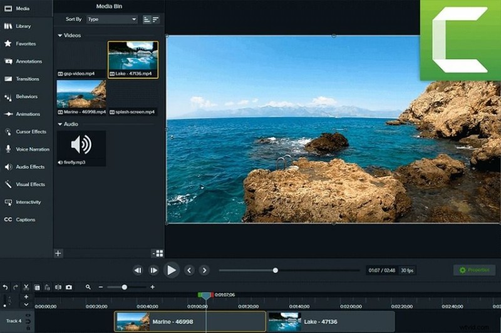Click the timeline zoom out minus
Screen dimensions: 501x333
click(101, 287)
